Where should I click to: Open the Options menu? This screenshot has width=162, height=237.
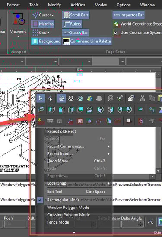(x=124, y=5)
